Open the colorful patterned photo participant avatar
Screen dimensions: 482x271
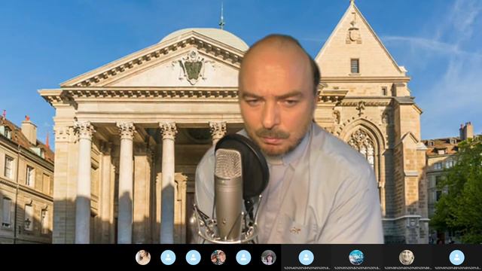click(218, 257)
